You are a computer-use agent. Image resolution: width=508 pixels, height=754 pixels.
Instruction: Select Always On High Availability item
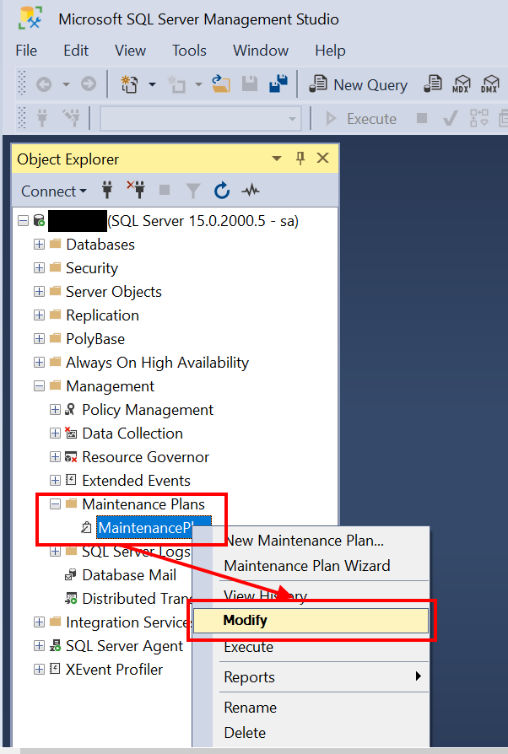[x=157, y=363]
